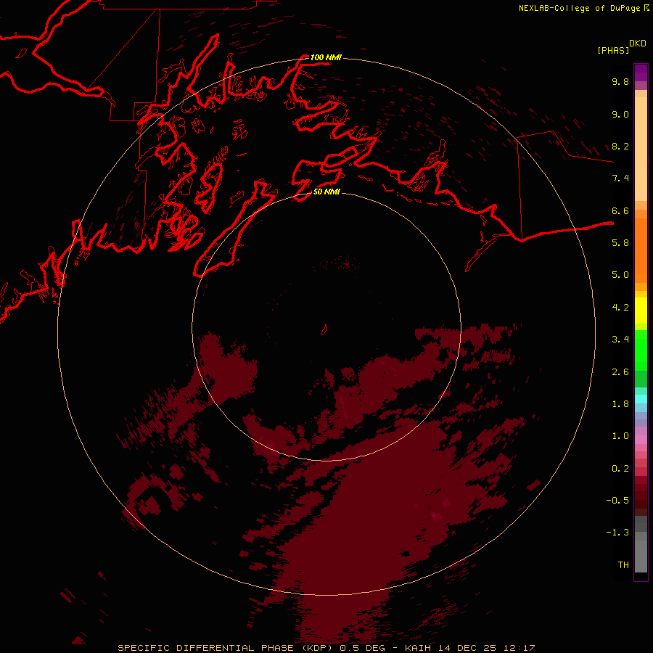Select the 1.0 value on color scale
The height and width of the screenshot is (653, 653).
click(x=620, y=436)
